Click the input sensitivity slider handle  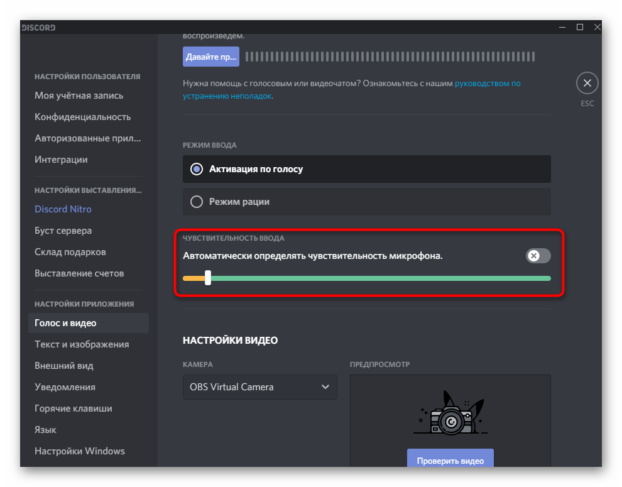point(208,278)
